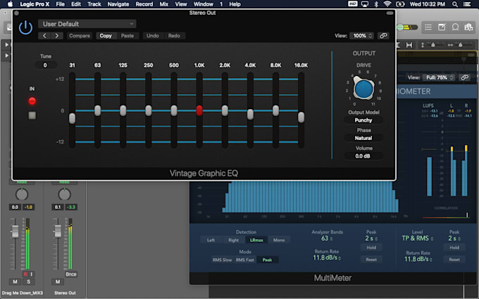
Task: Open the Record menu
Action: coord(144,4)
